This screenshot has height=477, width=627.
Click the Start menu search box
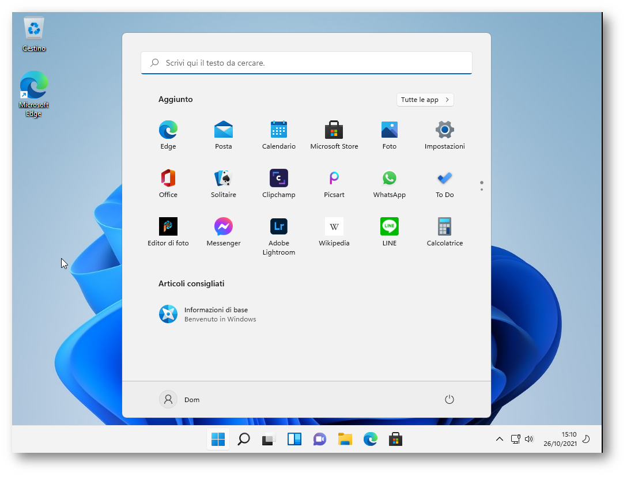tap(307, 63)
